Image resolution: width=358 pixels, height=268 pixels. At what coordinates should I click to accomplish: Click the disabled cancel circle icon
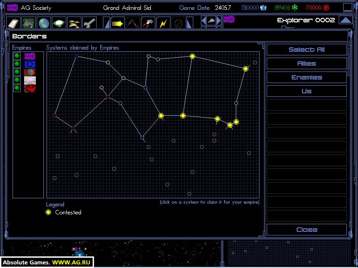(x=178, y=23)
